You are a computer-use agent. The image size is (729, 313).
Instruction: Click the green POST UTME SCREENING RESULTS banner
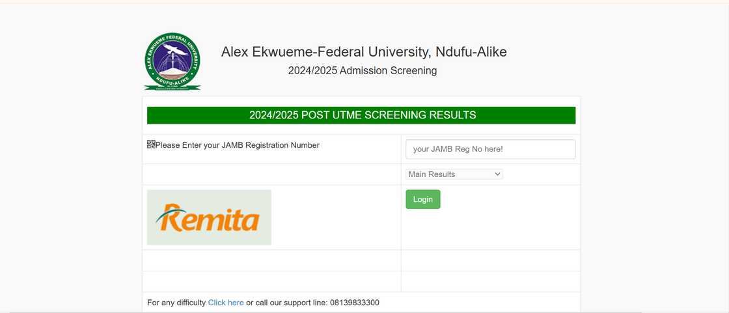pos(361,115)
